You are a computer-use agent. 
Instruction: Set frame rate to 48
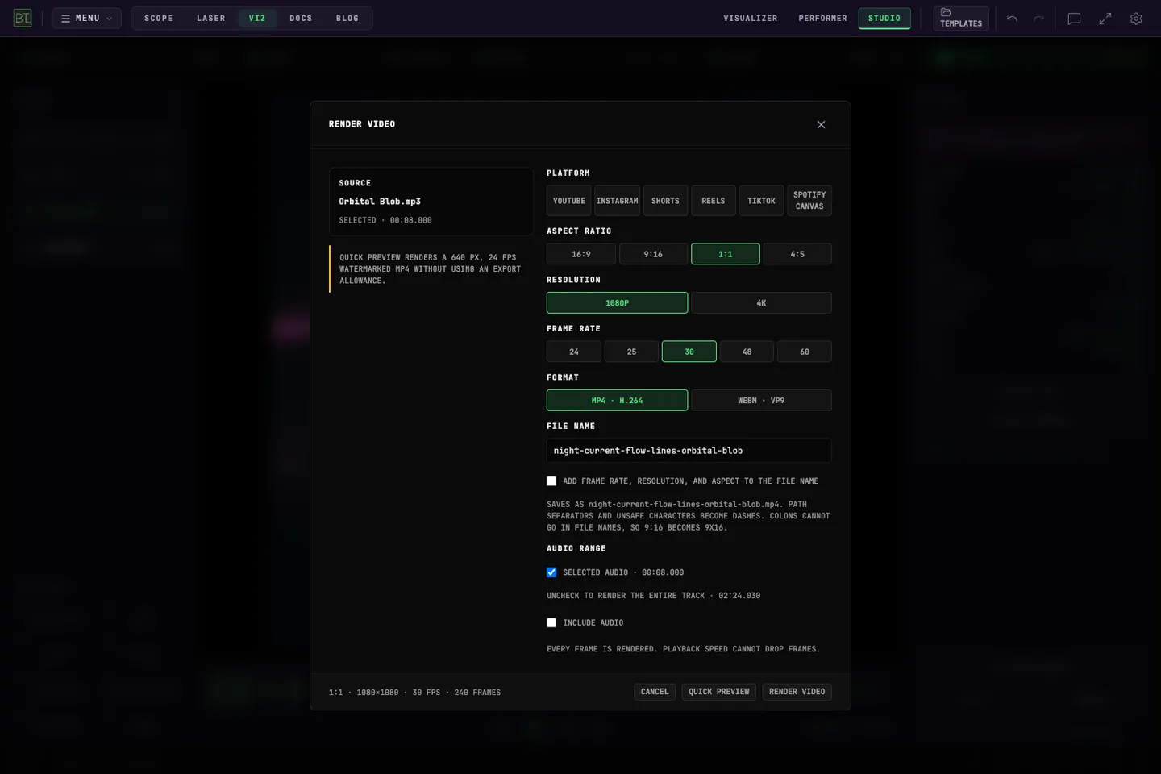[x=747, y=352]
